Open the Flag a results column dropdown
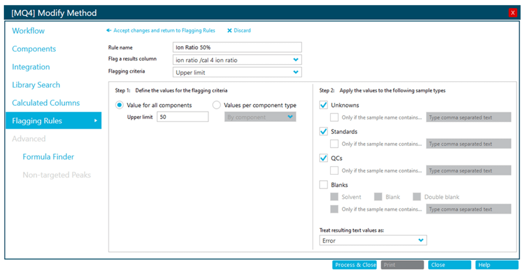The width and height of the screenshot is (525, 275). [x=296, y=60]
